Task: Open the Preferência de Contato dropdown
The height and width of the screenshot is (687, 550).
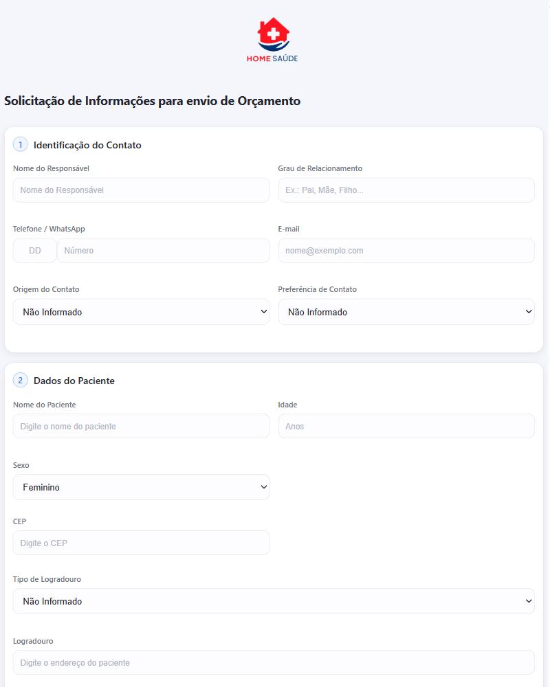Action: [x=406, y=312]
